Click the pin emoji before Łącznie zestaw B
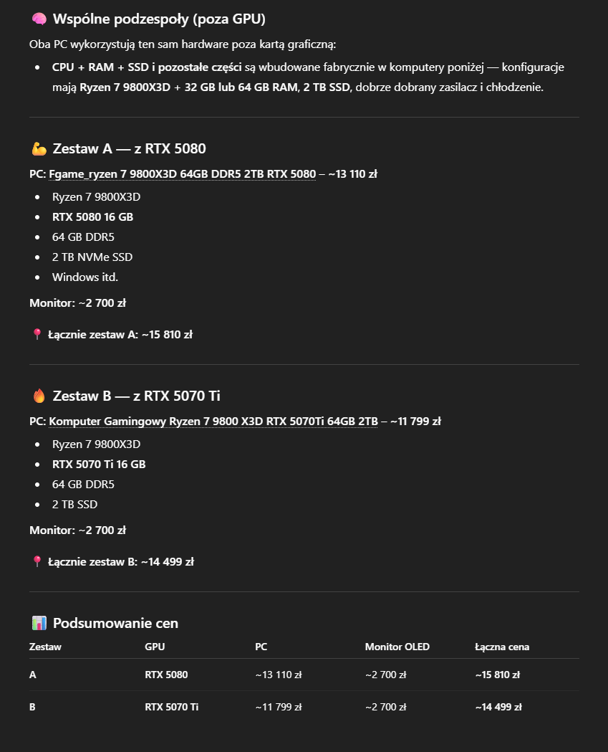Viewport: 608px width, 752px height. click(x=37, y=561)
